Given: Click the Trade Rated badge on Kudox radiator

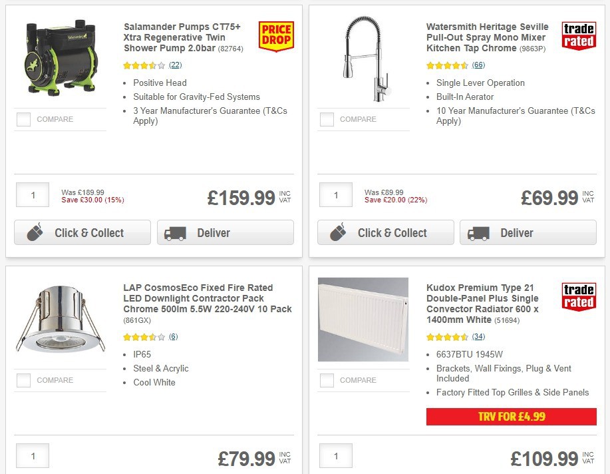Looking at the screenshot, I should [x=578, y=297].
